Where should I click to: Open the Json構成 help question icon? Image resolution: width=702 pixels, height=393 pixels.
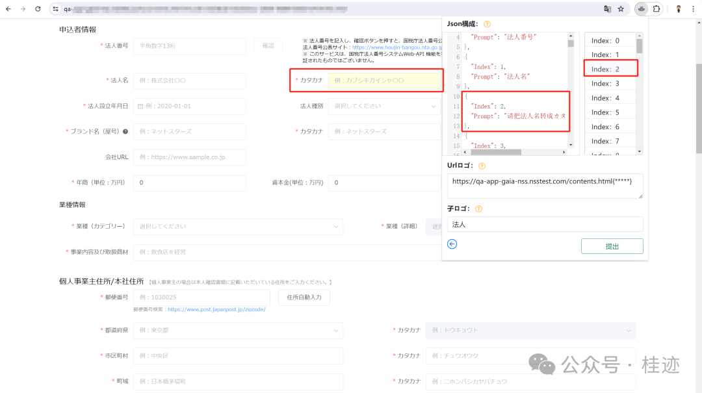click(486, 23)
